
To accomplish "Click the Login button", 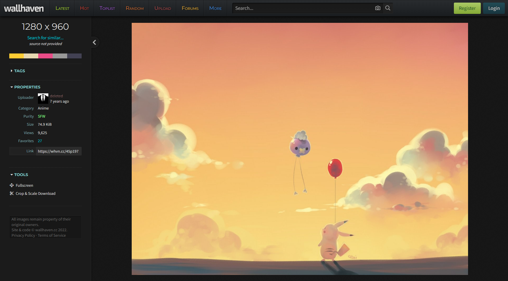I will tap(494, 8).
